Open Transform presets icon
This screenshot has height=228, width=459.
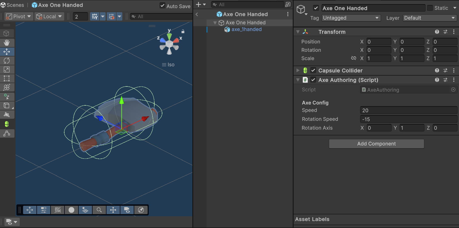click(x=445, y=32)
